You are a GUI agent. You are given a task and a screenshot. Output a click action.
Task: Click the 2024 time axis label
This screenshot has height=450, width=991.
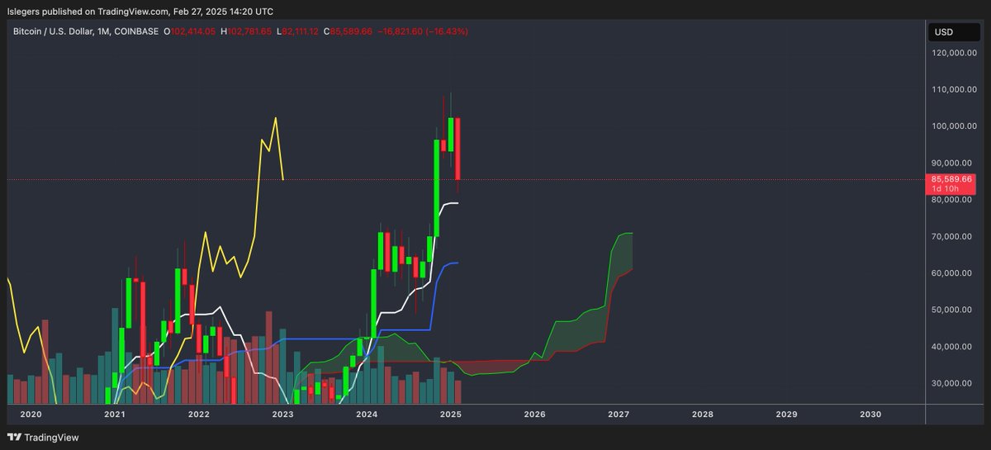(x=367, y=414)
